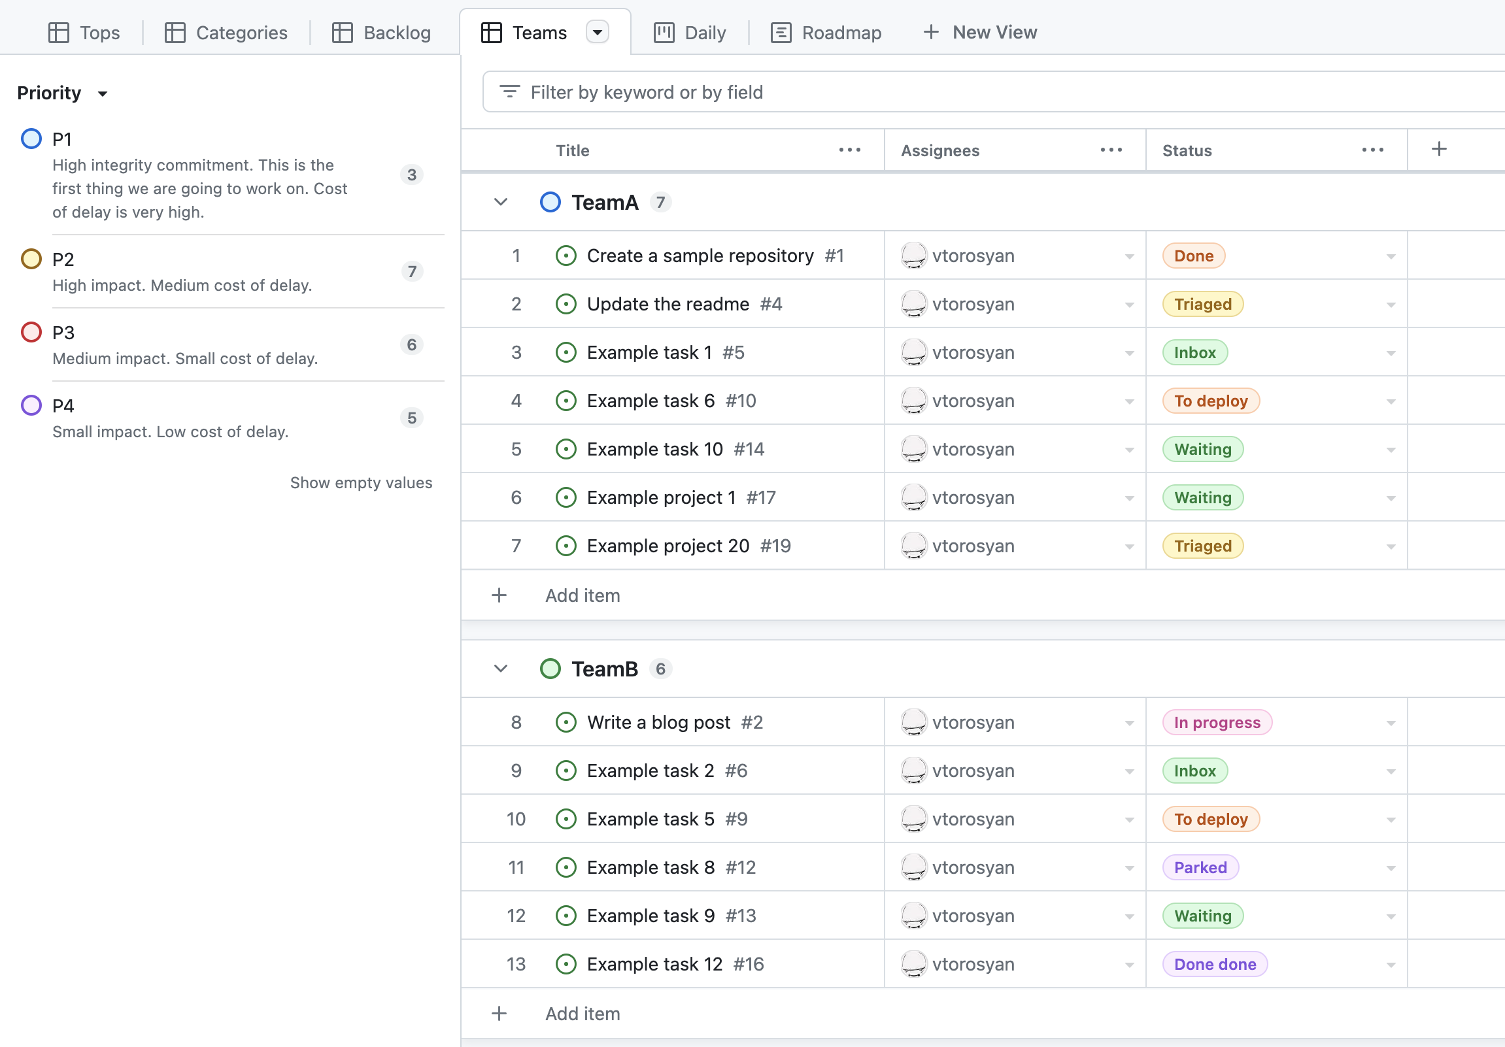Click open issue icon for Example task 10
The height and width of the screenshot is (1047, 1505).
(566, 450)
